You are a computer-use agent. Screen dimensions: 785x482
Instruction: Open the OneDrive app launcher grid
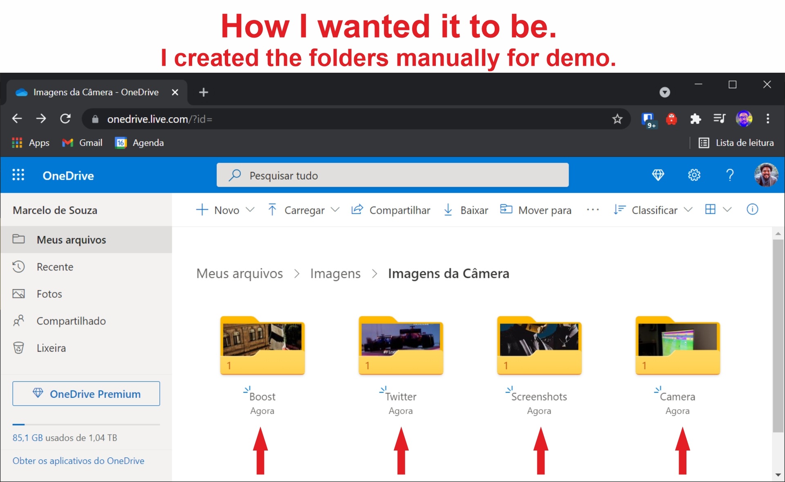point(18,175)
